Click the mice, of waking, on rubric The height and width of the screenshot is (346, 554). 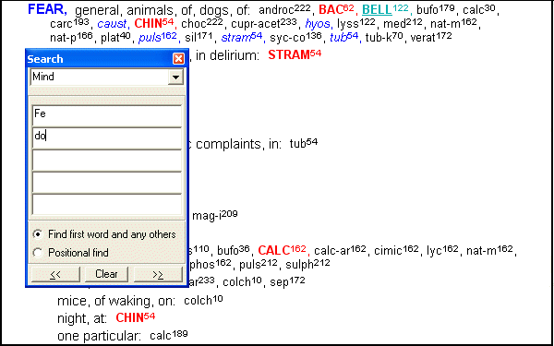(x=116, y=301)
